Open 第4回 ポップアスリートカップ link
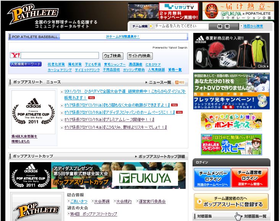 (94, 214)
